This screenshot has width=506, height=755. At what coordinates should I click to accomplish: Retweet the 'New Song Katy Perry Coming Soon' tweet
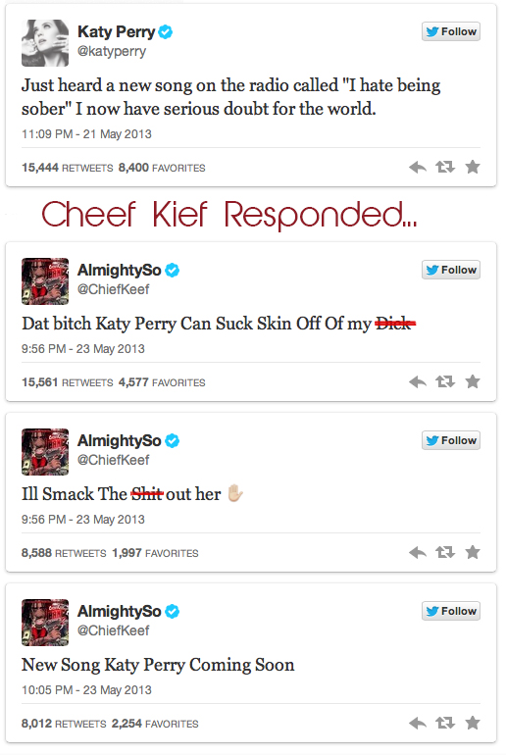(445, 723)
